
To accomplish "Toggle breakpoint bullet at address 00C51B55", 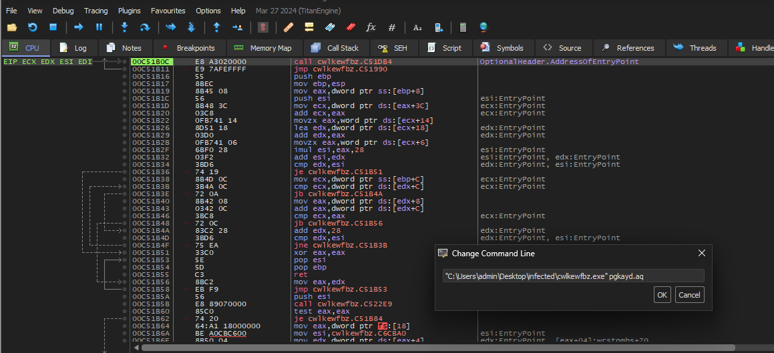I will 125,275.
